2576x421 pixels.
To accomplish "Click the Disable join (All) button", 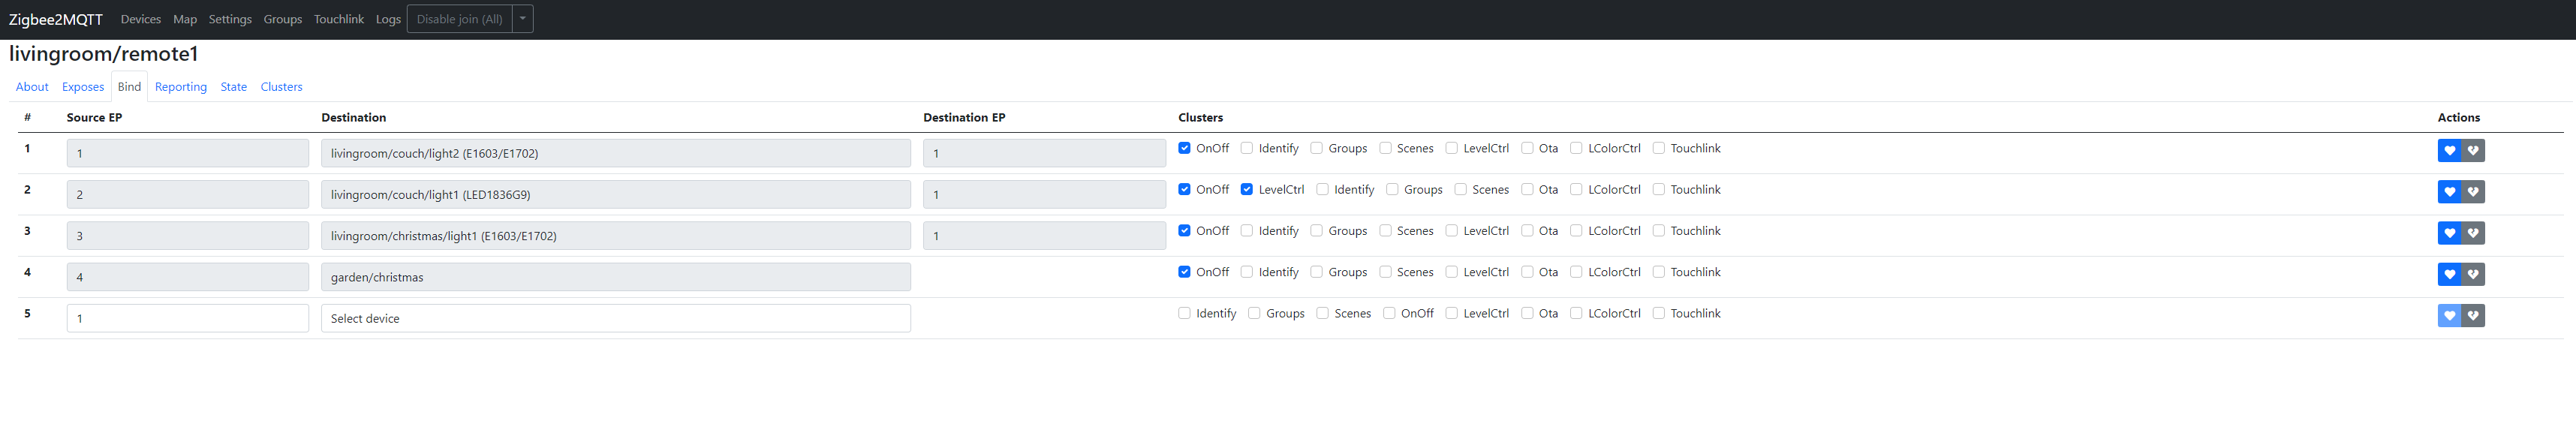I will [459, 19].
